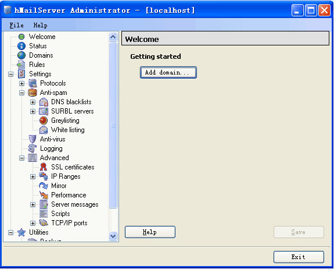The image size is (334, 269).
Task: Click the Settings checklist icon
Action: point(21,74)
